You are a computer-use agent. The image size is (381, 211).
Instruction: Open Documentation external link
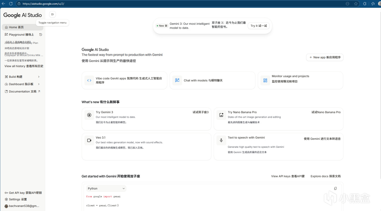pos(23,91)
